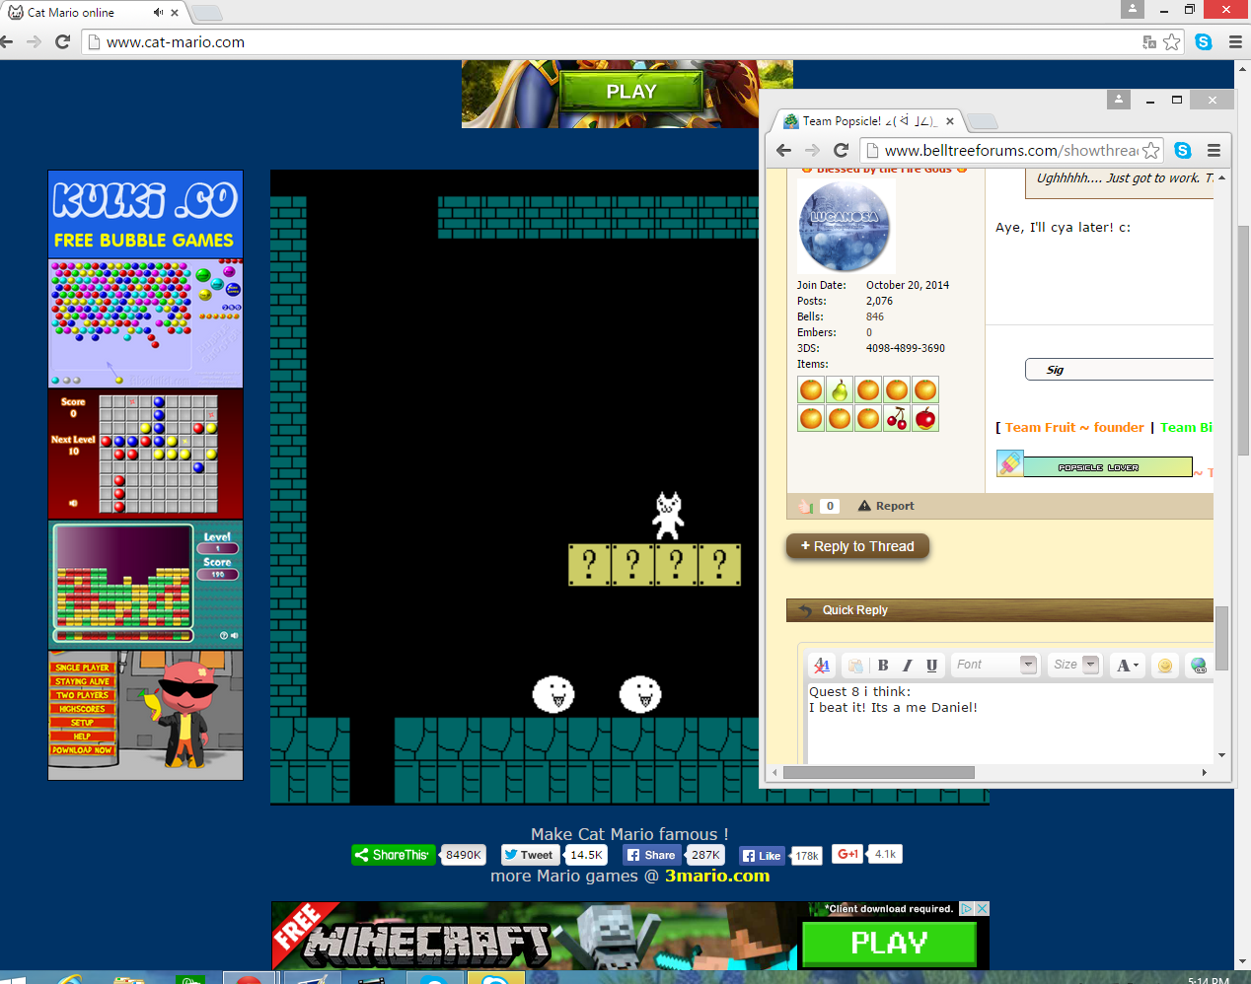Click the Facebook Share button
Viewport: 1251px width, 984px height.
(652, 855)
